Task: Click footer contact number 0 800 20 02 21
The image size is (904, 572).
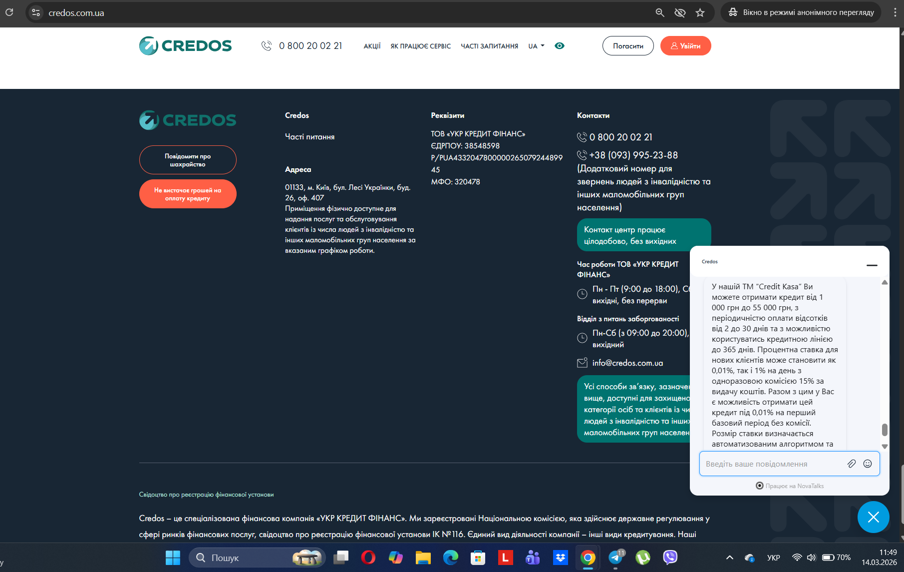Action: [x=621, y=137]
